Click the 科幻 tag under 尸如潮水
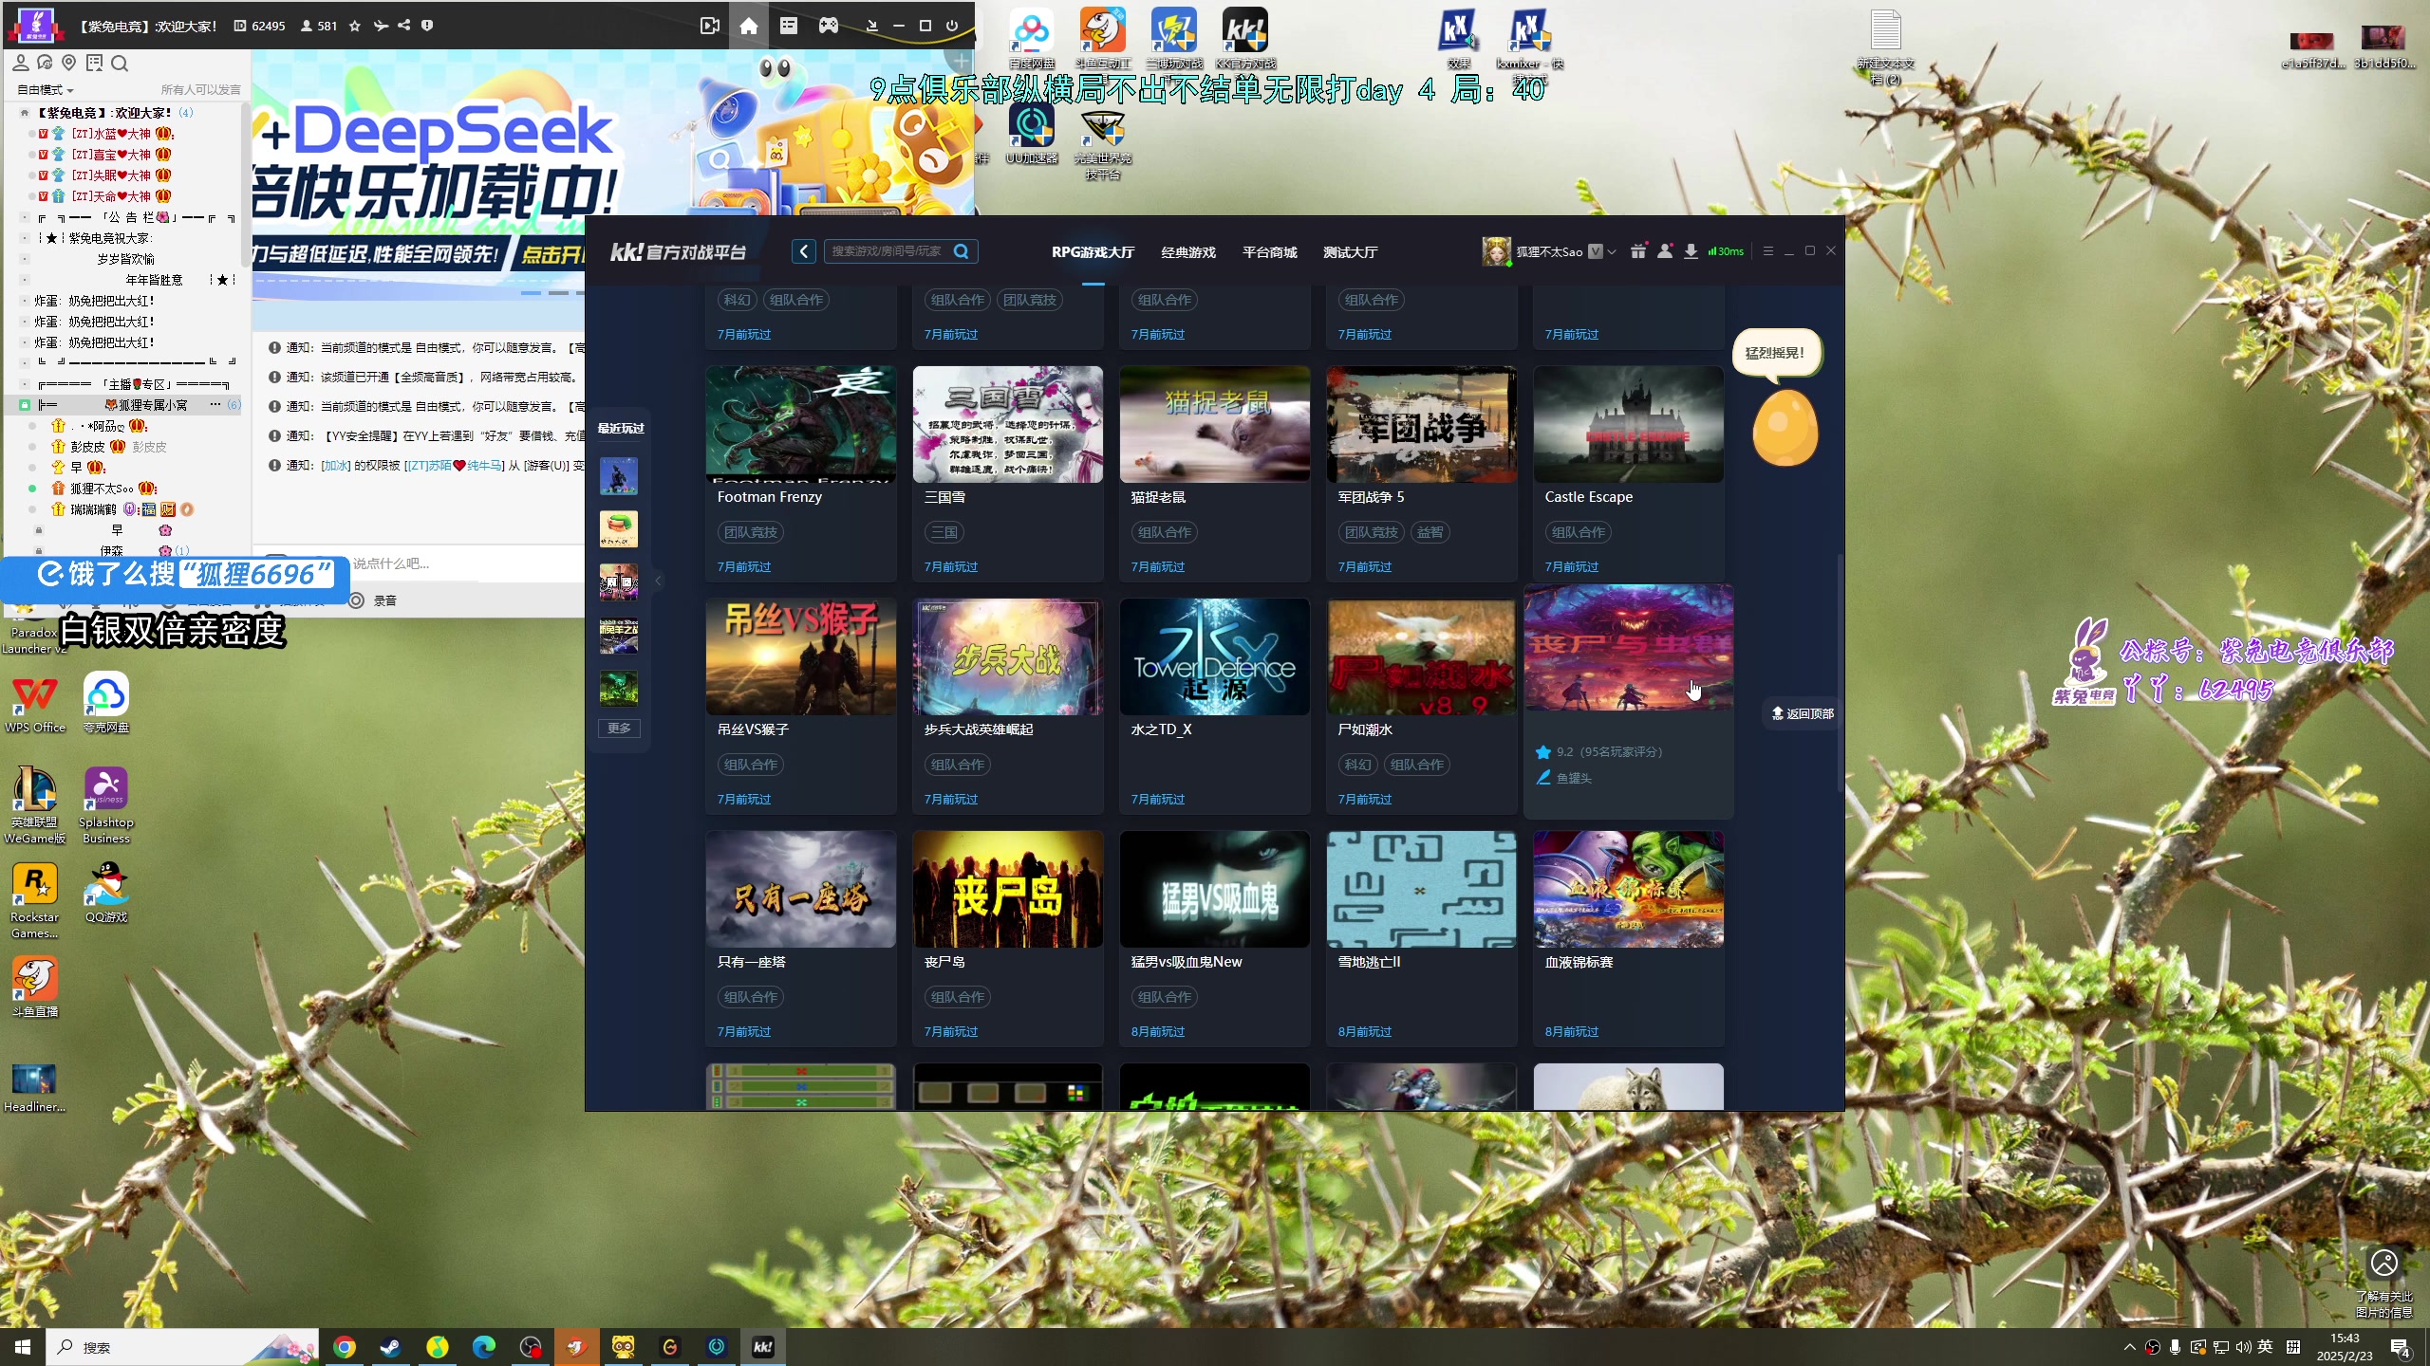Image resolution: width=2430 pixels, height=1366 pixels. click(1357, 765)
